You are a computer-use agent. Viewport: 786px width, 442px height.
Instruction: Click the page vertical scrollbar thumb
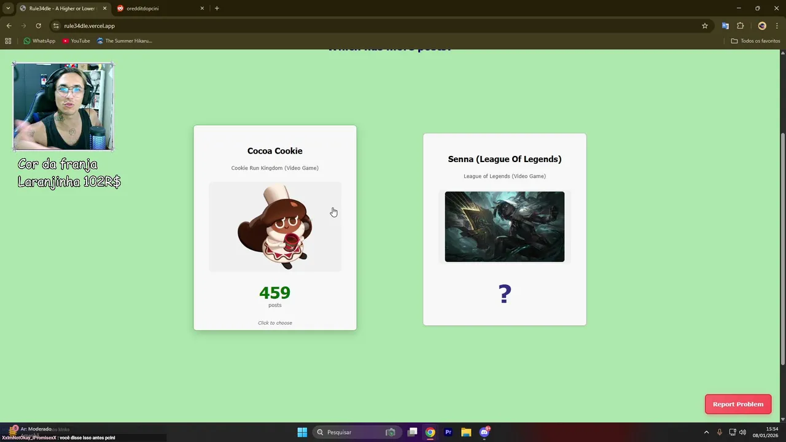[x=782, y=249]
